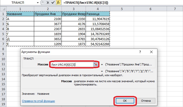
Task: Select cell with value 30,47645126
Action: tap(98, 39)
